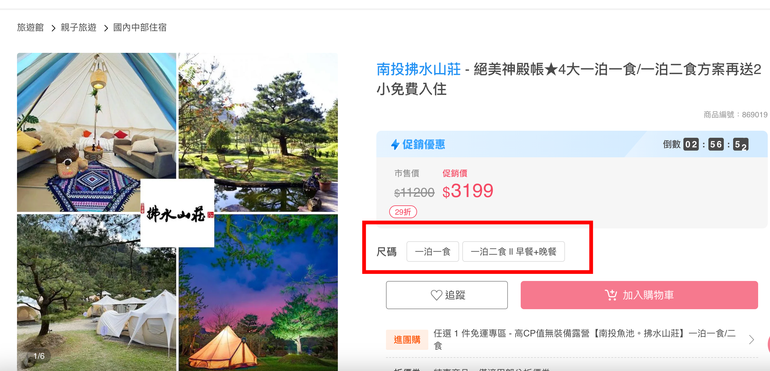Go to 旅遊館 breadcrumb
Image resolution: width=770 pixels, height=371 pixels.
[30, 28]
